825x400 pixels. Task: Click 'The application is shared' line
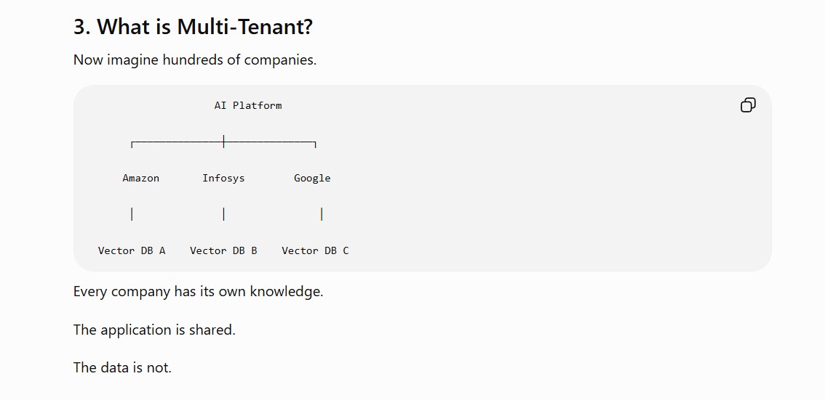pos(155,330)
